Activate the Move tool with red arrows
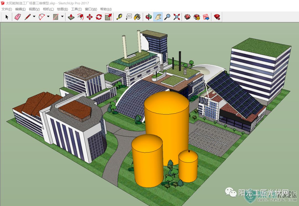This screenshot has width=299, height=206. (90, 17)
